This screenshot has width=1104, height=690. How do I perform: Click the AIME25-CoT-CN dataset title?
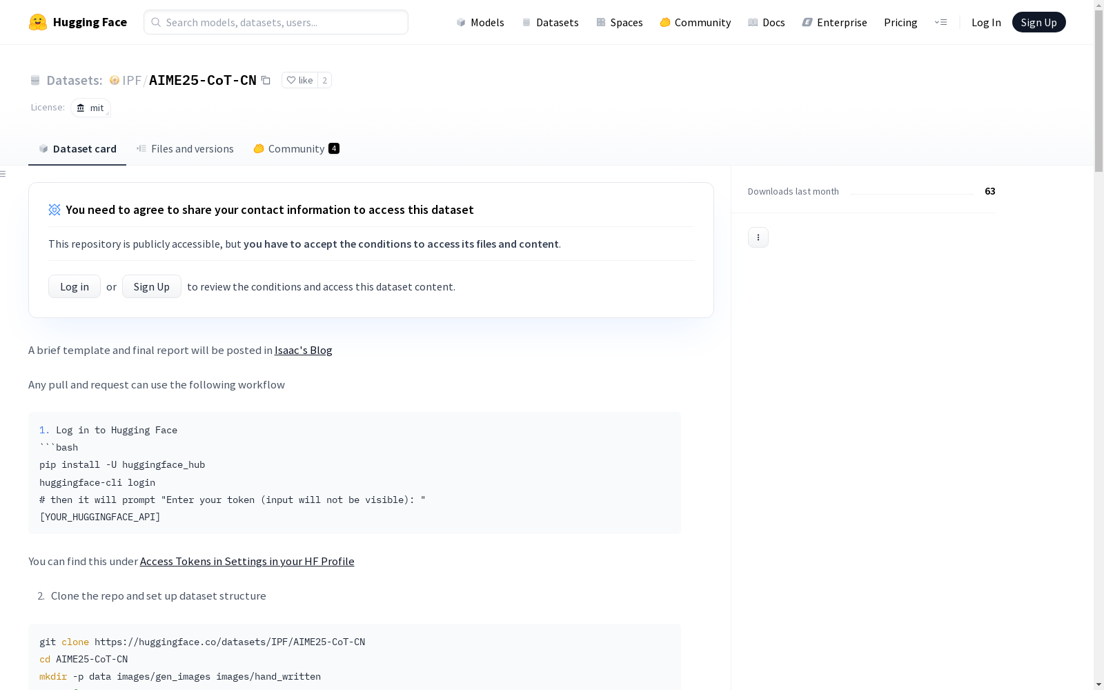(x=203, y=80)
